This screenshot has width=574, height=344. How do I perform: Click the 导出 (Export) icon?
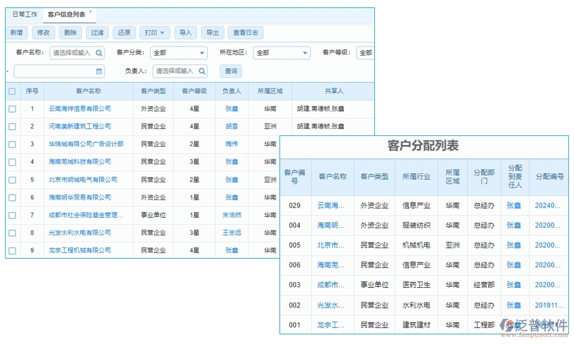[x=212, y=33]
